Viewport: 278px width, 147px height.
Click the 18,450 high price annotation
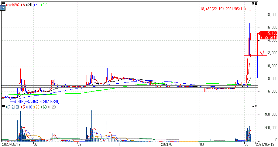point(223,9)
